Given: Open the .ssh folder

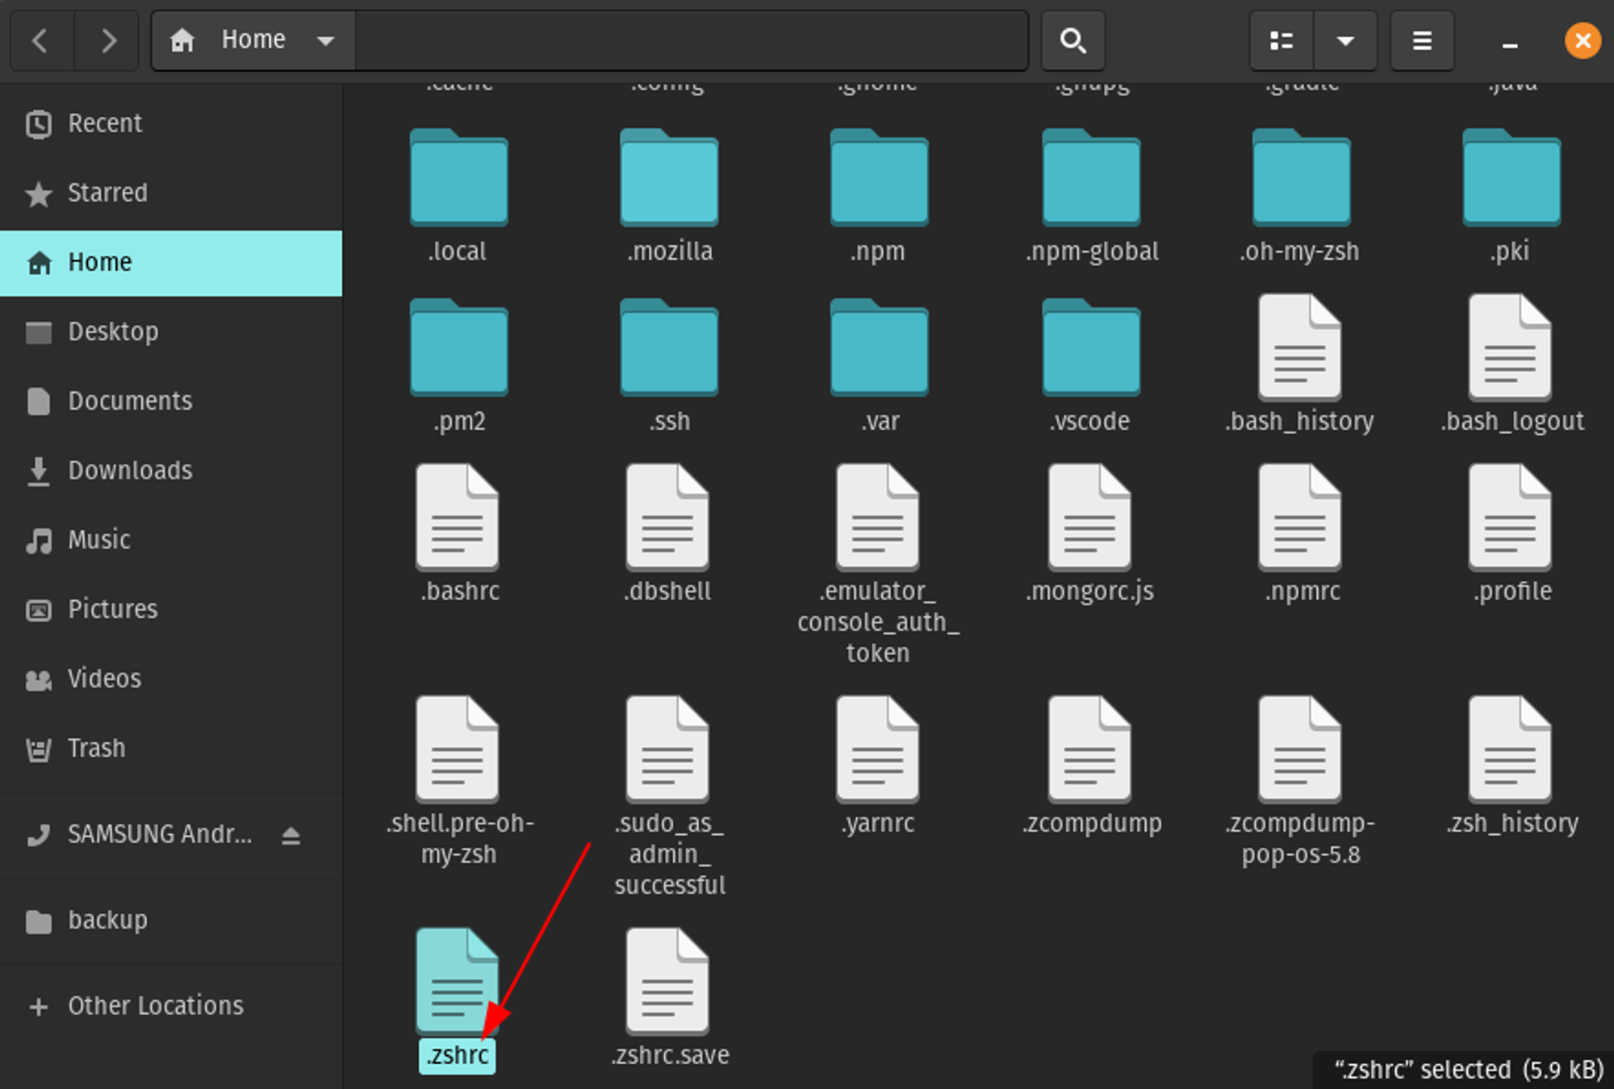Looking at the screenshot, I should coord(669,348).
